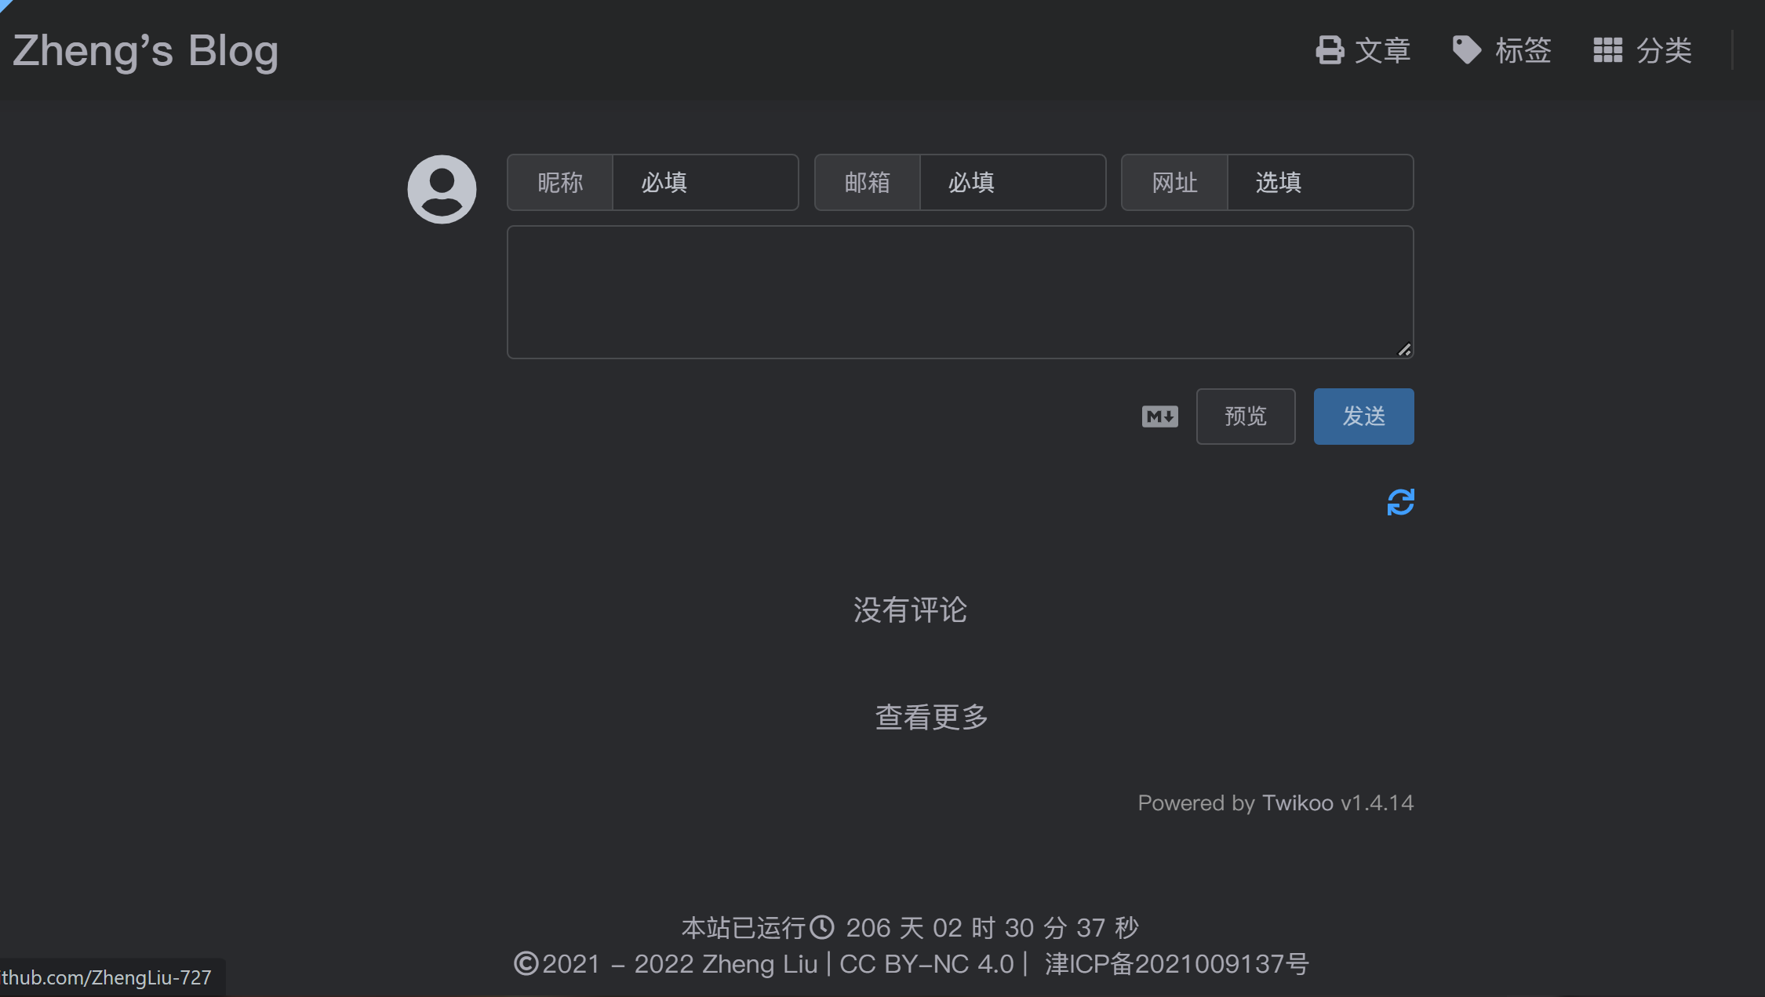This screenshot has width=1765, height=997.
Task: Click the 邮箱 label
Action: click(x=868, y=183)
